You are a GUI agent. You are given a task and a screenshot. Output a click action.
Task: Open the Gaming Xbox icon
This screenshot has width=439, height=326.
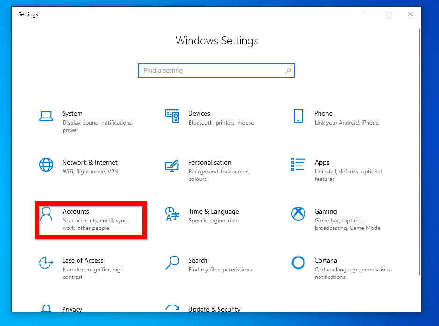pyautogui.click(x=298, y=214)
